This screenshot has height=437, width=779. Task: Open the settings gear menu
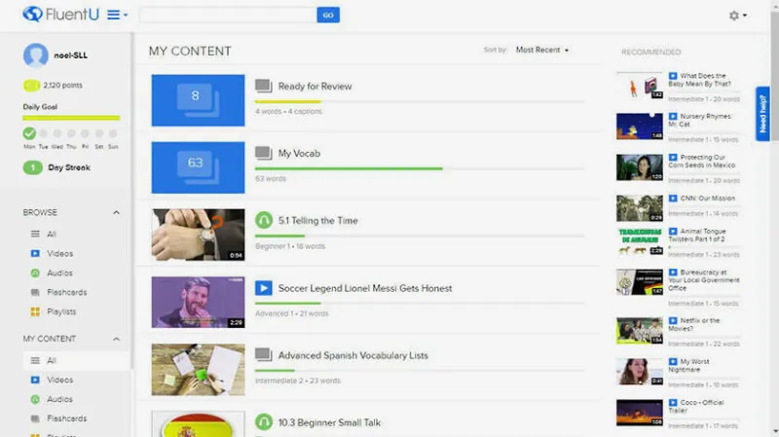(x=735, y=16)
